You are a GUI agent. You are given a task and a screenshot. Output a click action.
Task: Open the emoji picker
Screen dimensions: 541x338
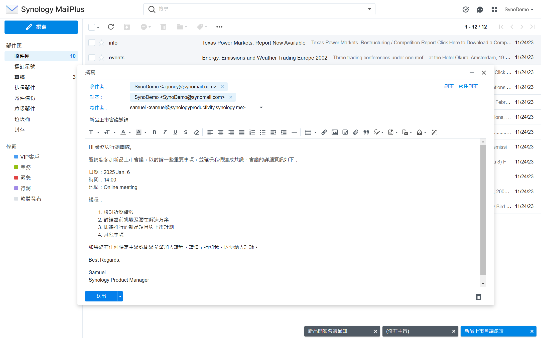pos(345,132)
